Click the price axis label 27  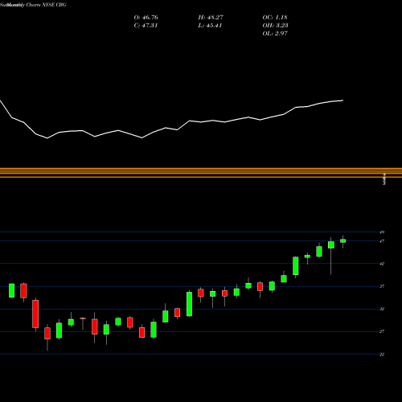[382, 331]
